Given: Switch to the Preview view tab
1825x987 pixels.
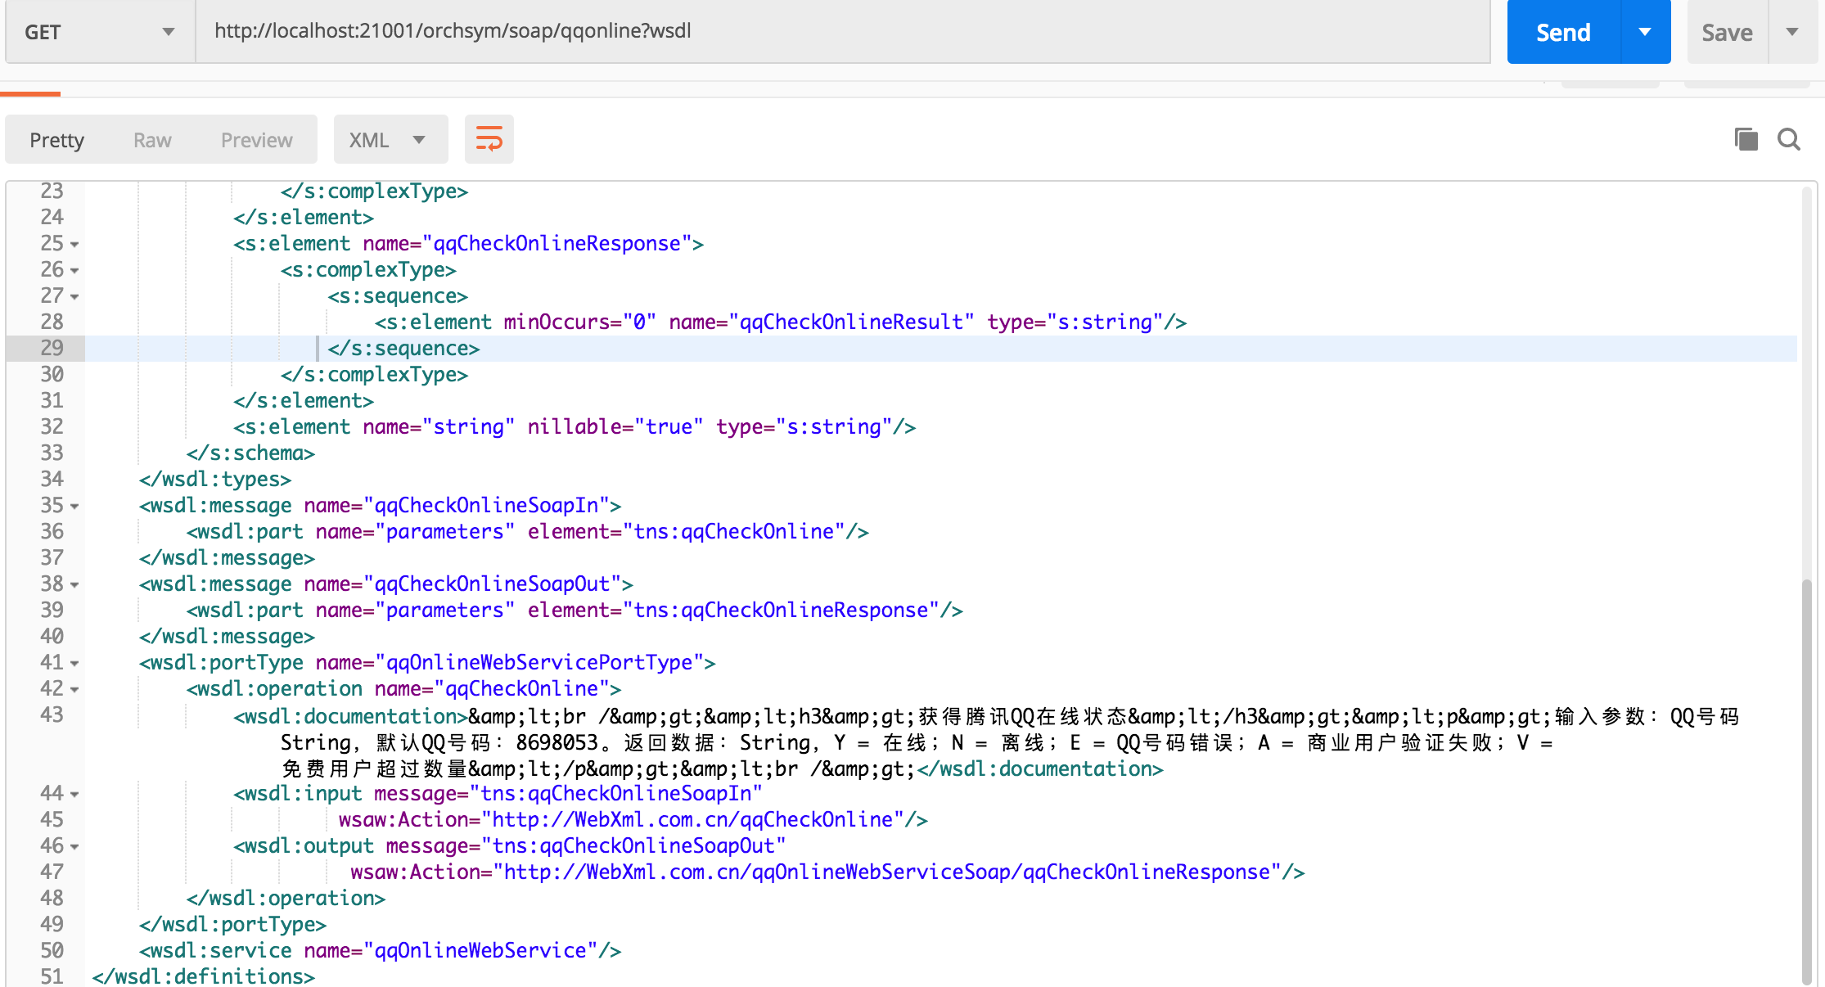Looking at the screenshot, I should point(256,140).
